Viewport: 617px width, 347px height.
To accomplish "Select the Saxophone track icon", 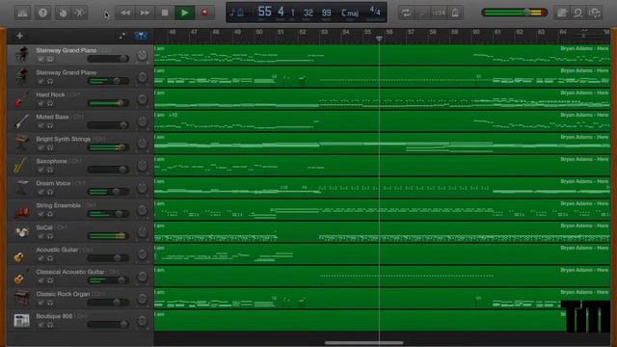I will pyautogui.click(x=20, y=166).
